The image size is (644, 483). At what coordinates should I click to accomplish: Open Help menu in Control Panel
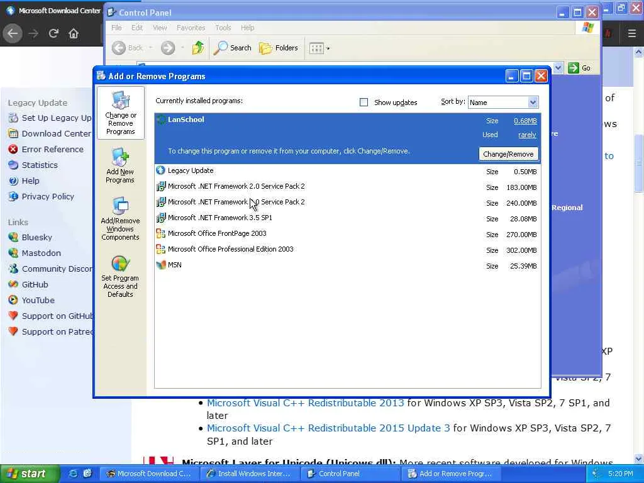(x=247, y=28)
